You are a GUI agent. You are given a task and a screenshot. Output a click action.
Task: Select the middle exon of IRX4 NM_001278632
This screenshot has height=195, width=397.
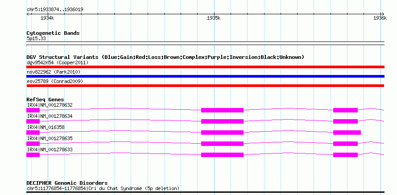point(222,110)
